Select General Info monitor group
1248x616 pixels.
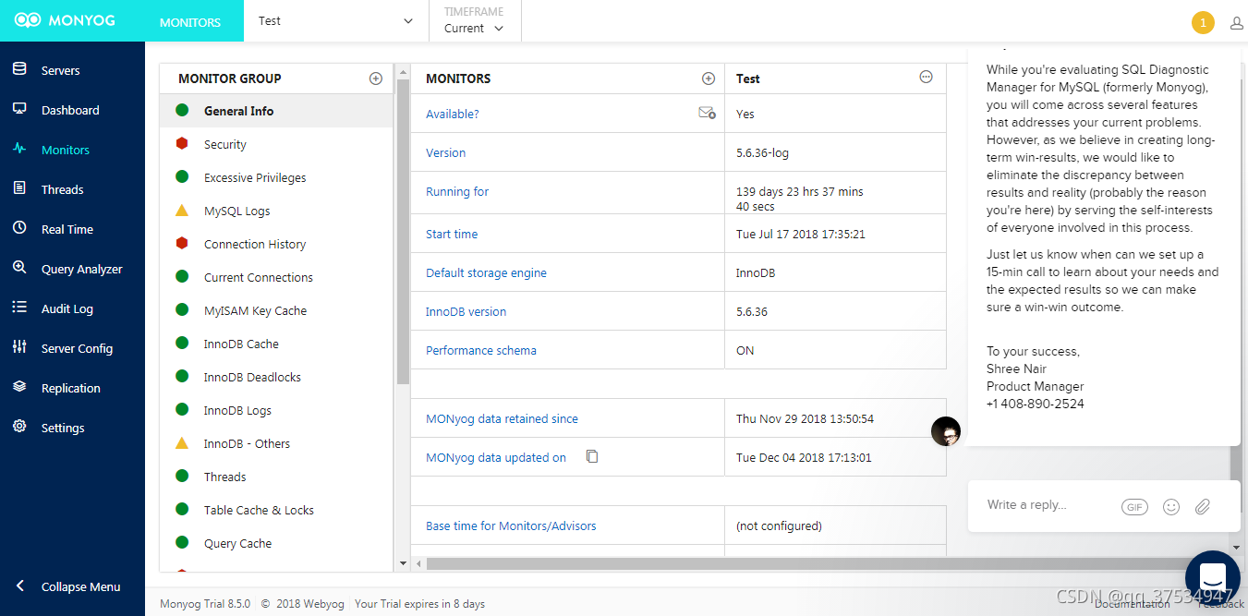click(276, 111)
